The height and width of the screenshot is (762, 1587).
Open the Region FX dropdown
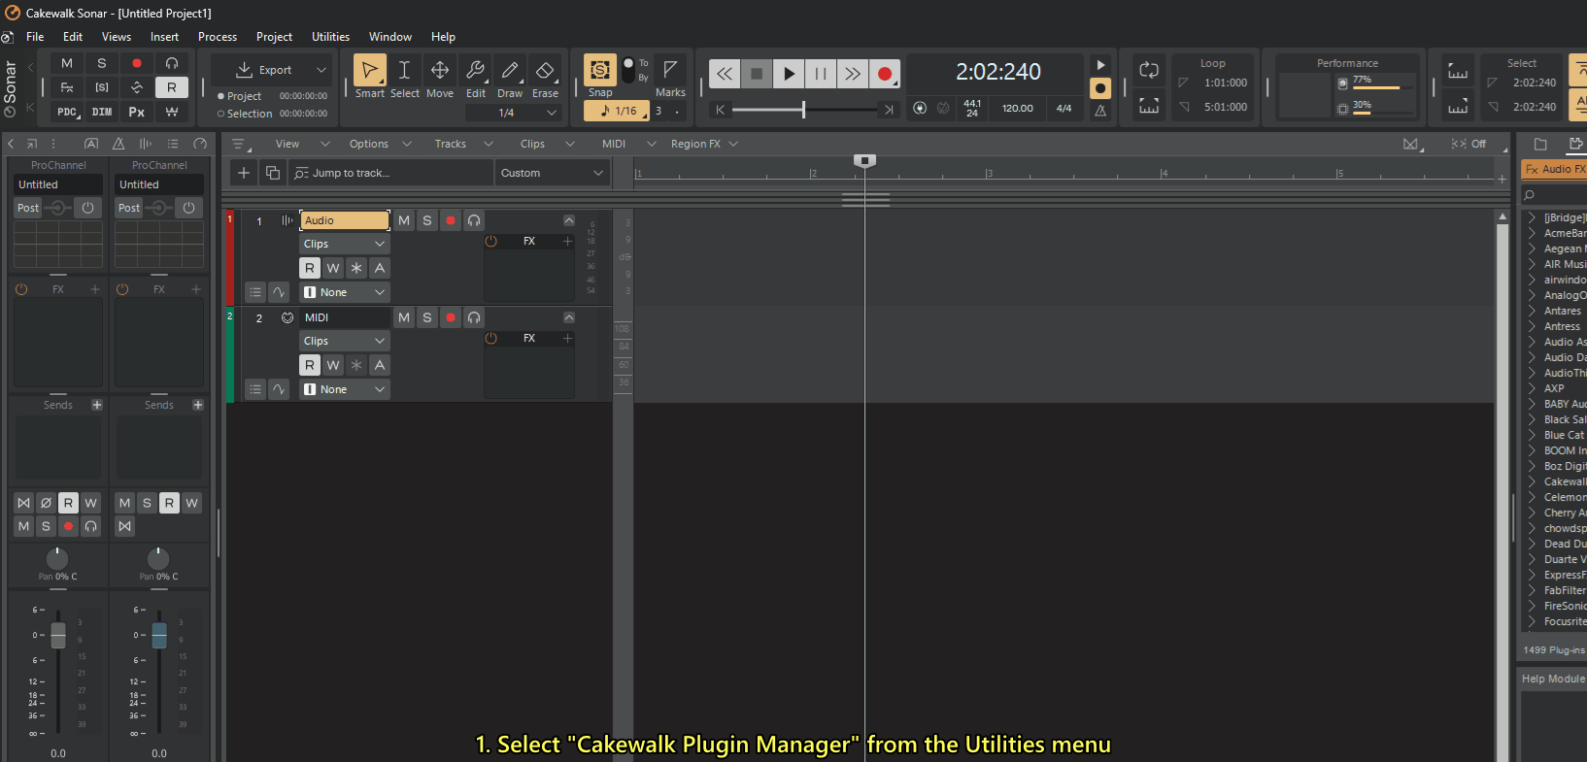704,144
